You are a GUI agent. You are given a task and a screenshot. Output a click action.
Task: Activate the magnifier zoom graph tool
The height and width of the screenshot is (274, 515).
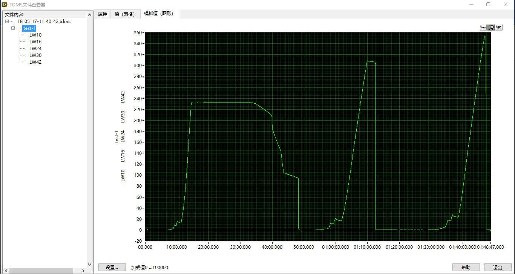coord(491,28)
